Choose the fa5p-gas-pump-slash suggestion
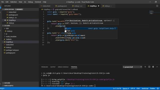The width and height of the screenshot is (160, 90). 91,38
